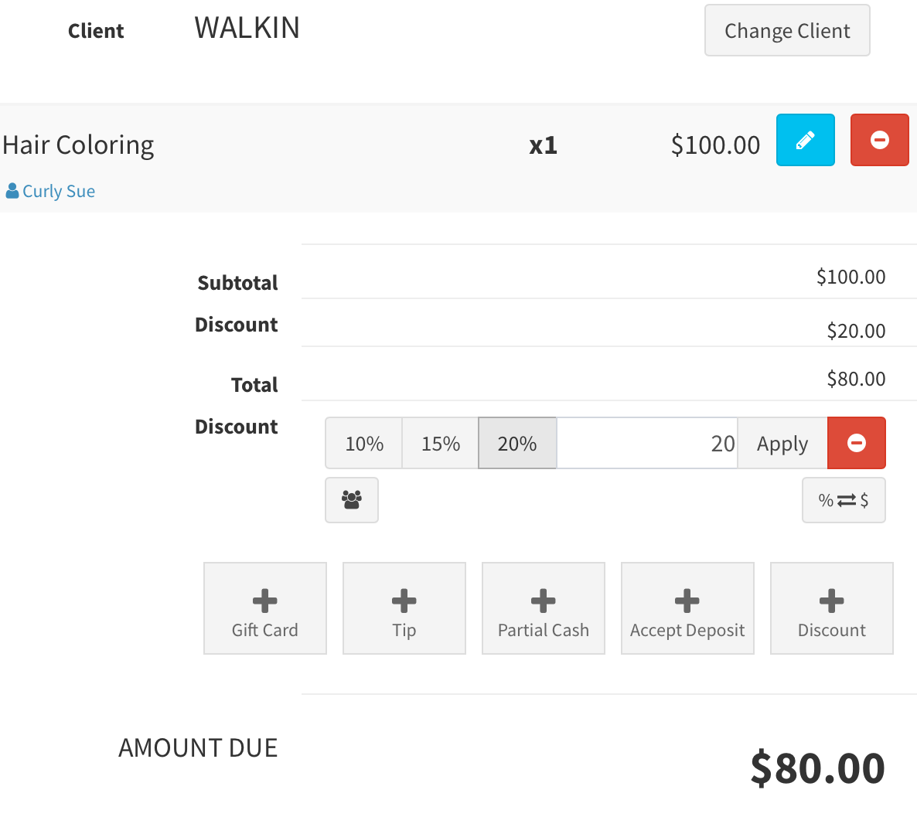Remove the Hair Coloring item with red minus
The image size is (917, 817).
point(879,140)
